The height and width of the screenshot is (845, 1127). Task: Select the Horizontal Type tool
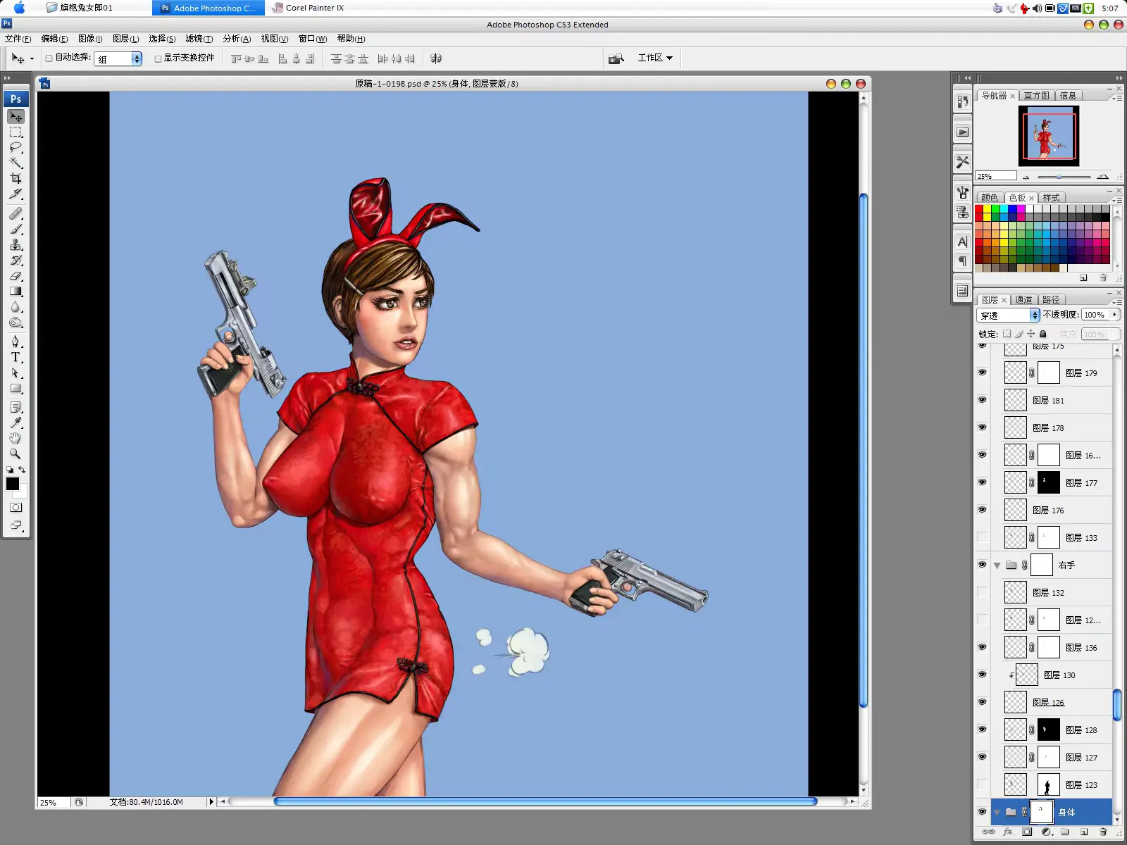pyautogui.click(x=15, y=357)
